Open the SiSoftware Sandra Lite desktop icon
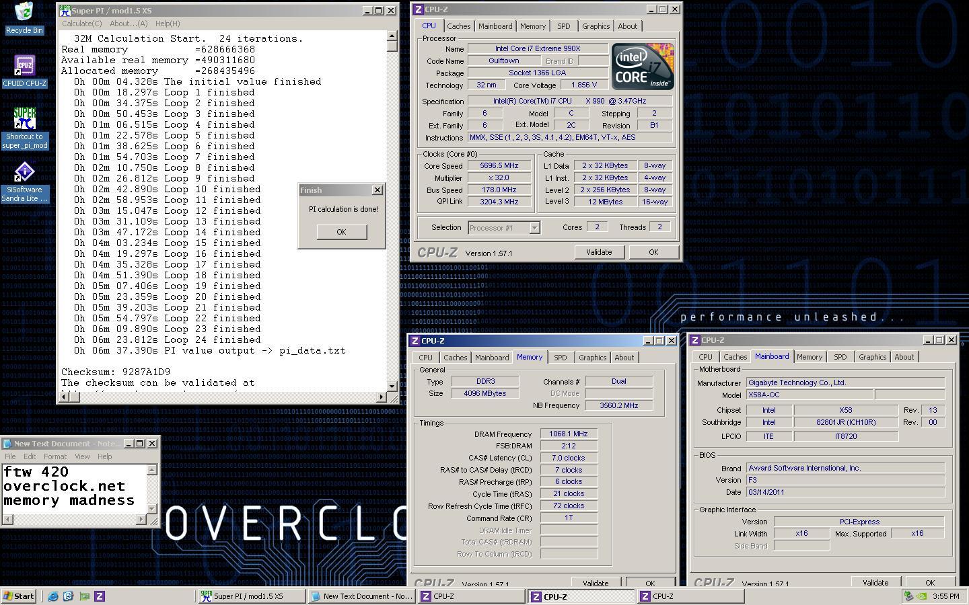The width and height of the screenshot is (969, 605). [24, 182]
